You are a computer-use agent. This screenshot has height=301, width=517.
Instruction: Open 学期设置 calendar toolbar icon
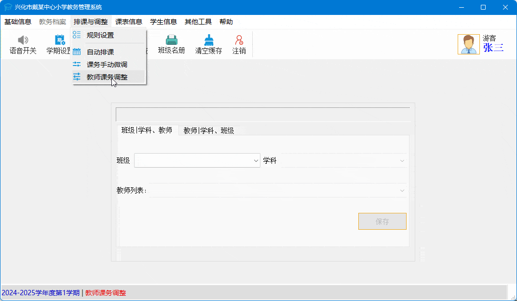(x=59, y=40)
